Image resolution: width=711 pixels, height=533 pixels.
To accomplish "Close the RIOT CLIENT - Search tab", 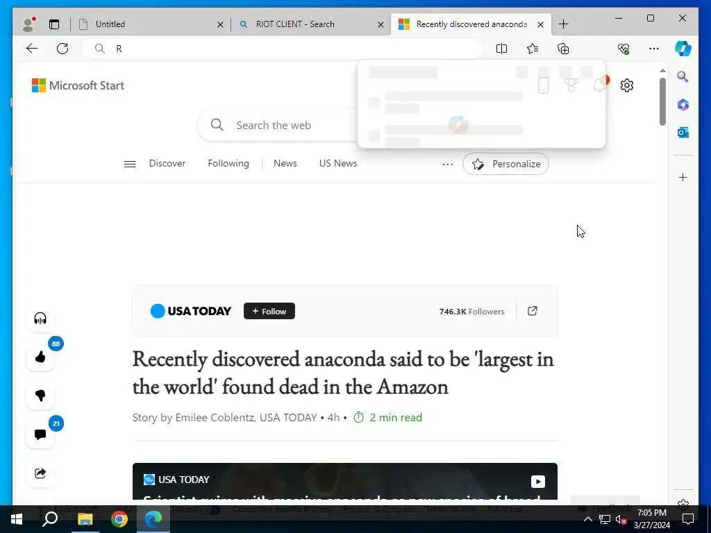I will 381,24.
